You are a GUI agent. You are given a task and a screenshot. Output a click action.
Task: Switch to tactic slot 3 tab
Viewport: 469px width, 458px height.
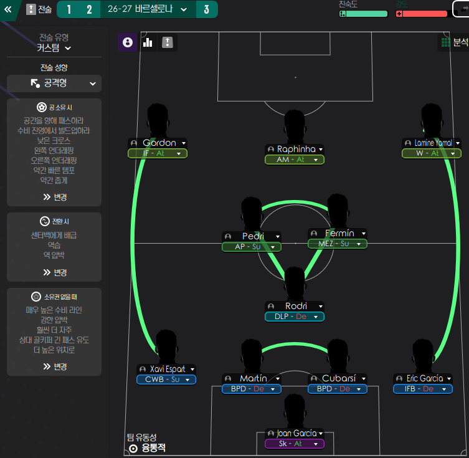(x=207, y=9)
